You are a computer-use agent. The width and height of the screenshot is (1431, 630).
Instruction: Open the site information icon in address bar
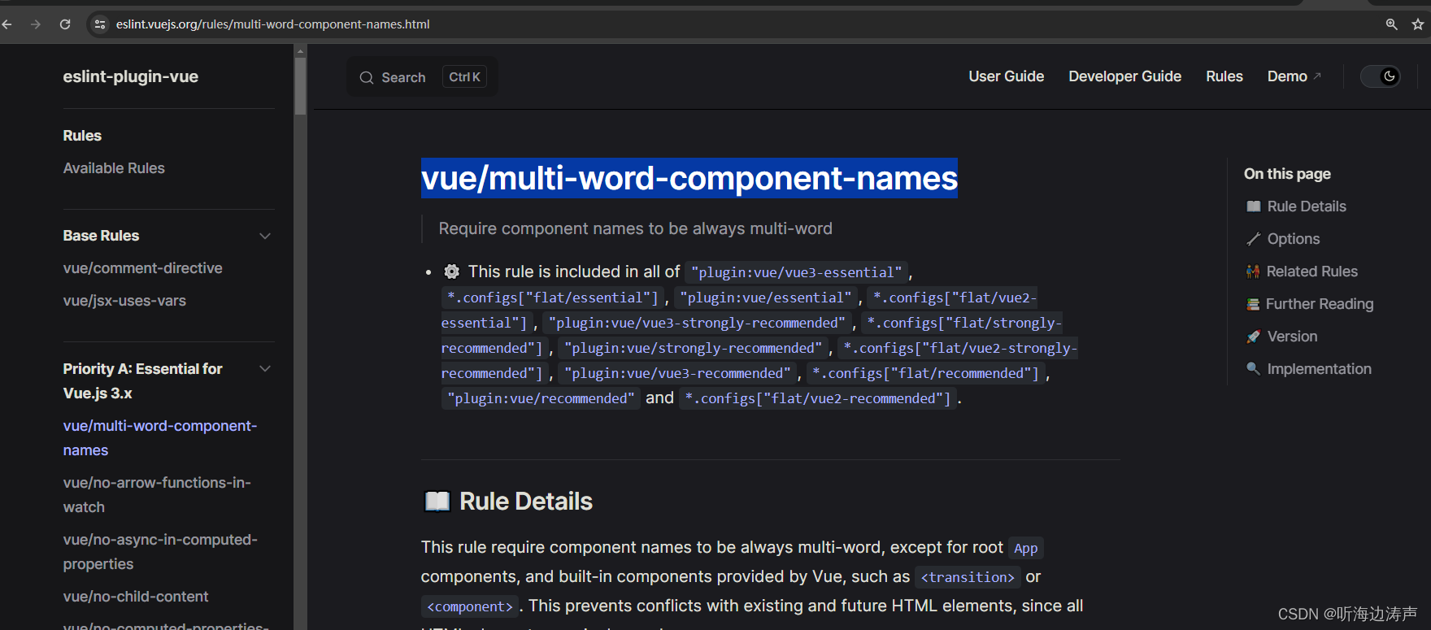(x=100, y=24)
